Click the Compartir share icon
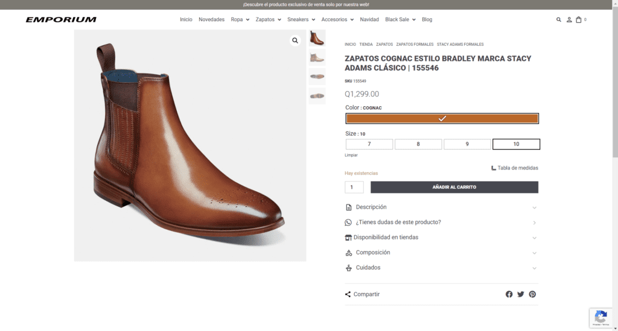618x331 pixels. (x=348, y=294)
